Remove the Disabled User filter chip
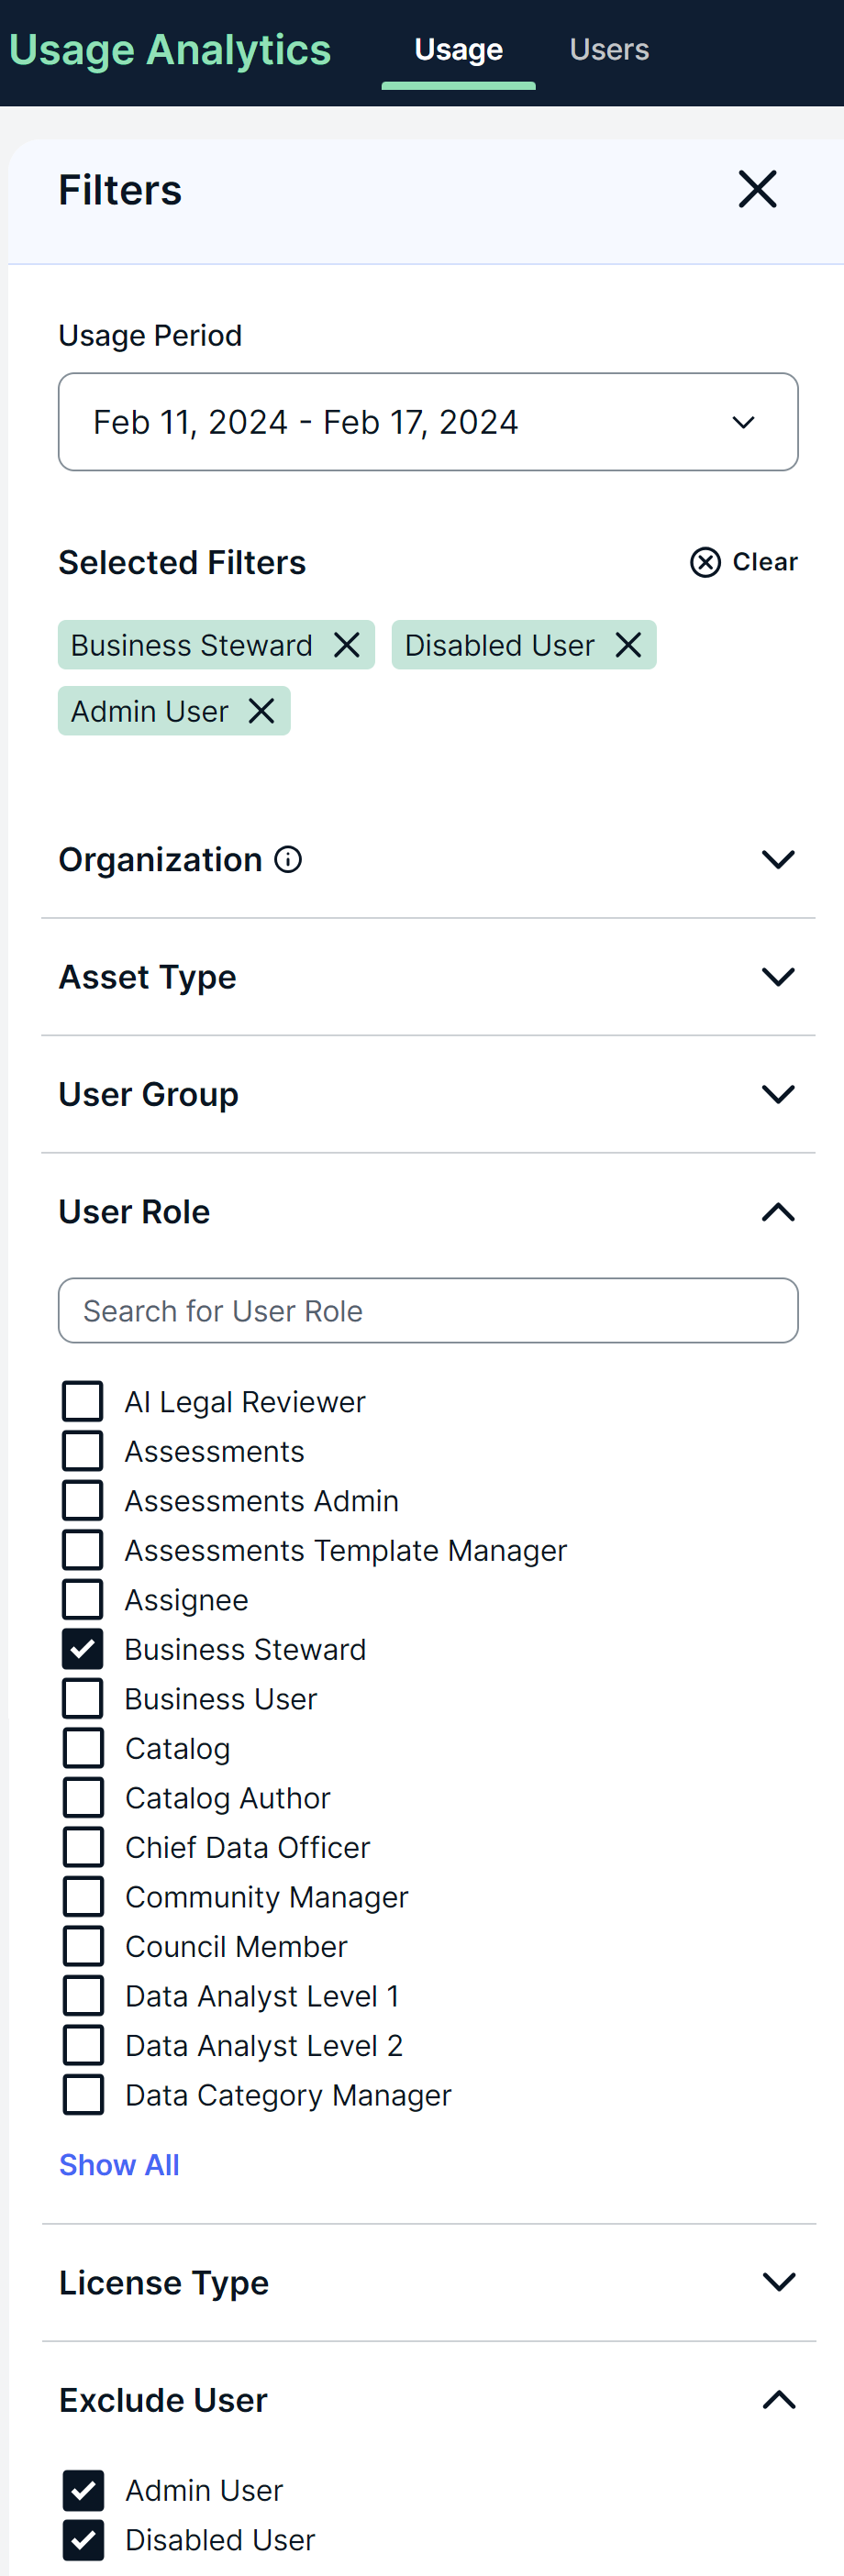The image size is (844, 2576). [628, 645]
